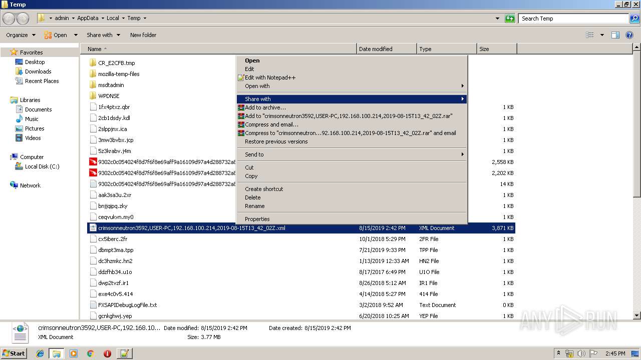Screen dimensions: 641x360
Task: Open Network in navigation pane
Action: (30, 185)
